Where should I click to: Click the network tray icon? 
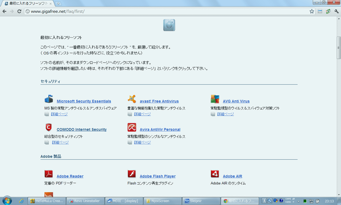pos(311,201)
